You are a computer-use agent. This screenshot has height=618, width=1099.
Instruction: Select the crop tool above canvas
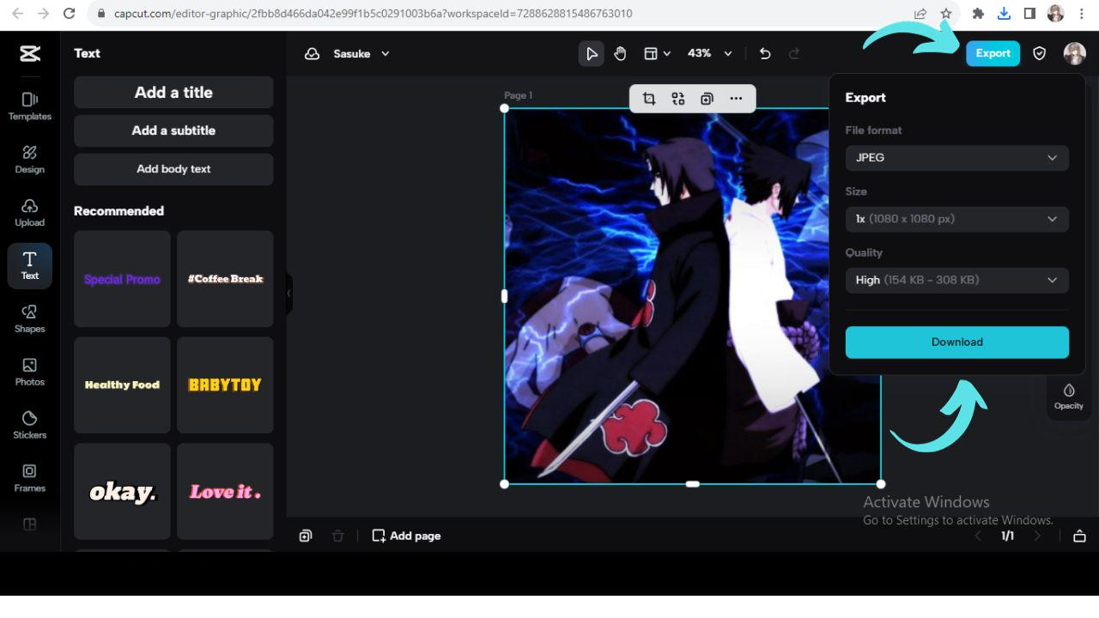tap(649, 99)
